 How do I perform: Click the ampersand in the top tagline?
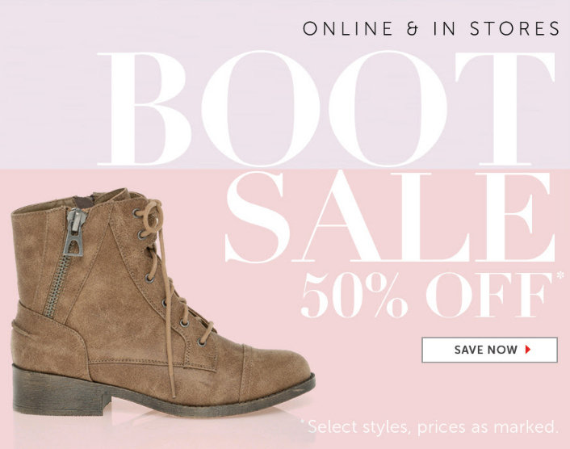(413, 29)
